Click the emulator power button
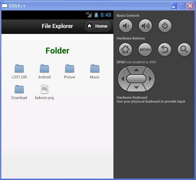The width and height of the screenshot is (196, 180). 165,26
